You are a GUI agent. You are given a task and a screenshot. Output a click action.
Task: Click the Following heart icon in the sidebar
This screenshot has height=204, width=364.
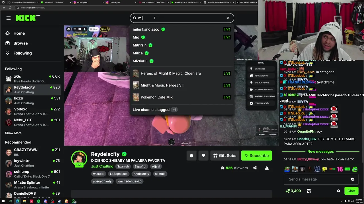coord(7,53)
